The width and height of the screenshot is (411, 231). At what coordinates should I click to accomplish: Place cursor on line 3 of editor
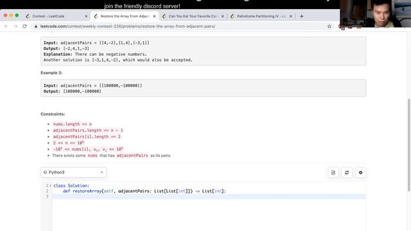[x=208, y=197]
